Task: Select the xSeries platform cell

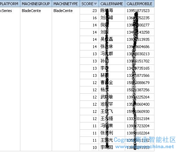Action: [6, 11]
